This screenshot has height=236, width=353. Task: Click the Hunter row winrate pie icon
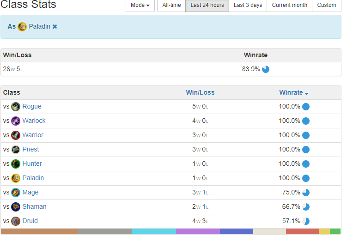306,164
